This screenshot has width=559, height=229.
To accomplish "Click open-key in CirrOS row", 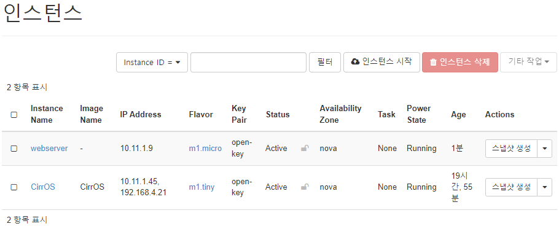I will click(241, 187).
